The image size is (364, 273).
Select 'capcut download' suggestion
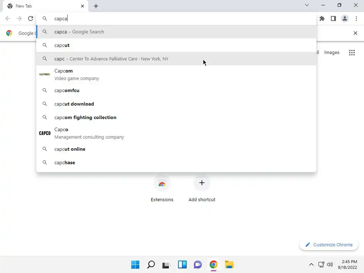tap(176, 104)
